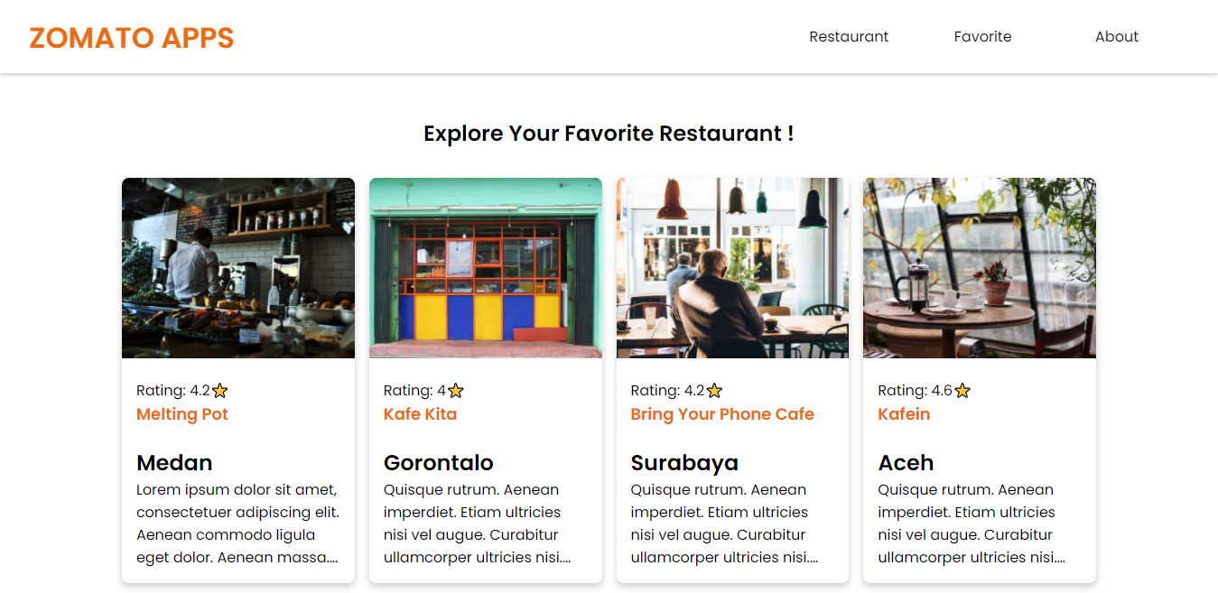This screenshot has width=1218, height=593.
Task: Select the Medan city heading
Action: point(174,463)
